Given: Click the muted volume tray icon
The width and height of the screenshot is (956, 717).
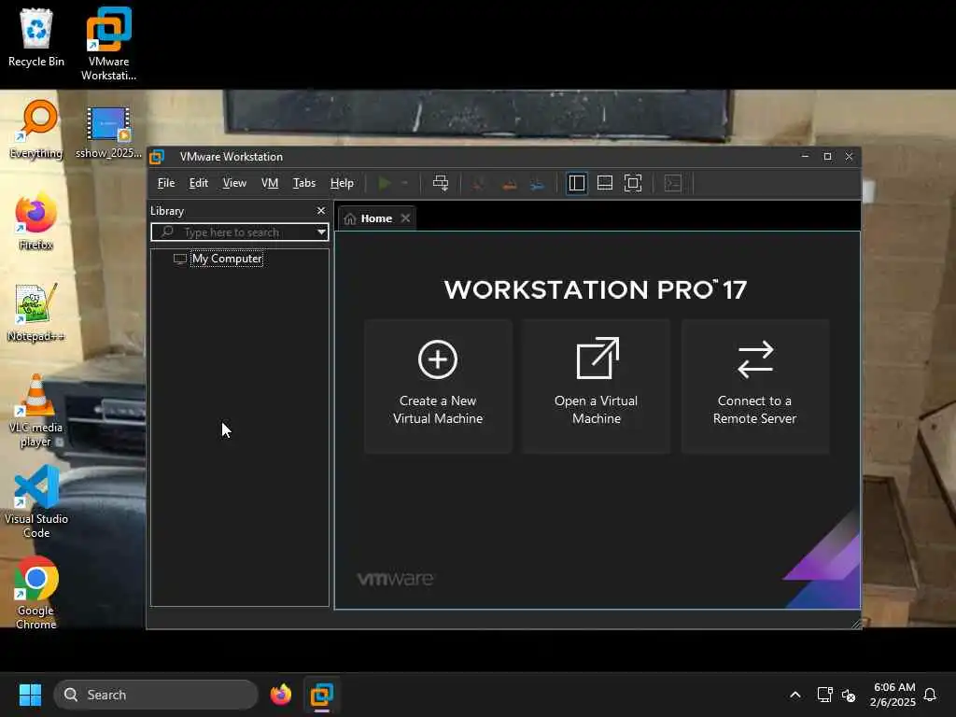Looking at the screenshot, I should 848,695.
